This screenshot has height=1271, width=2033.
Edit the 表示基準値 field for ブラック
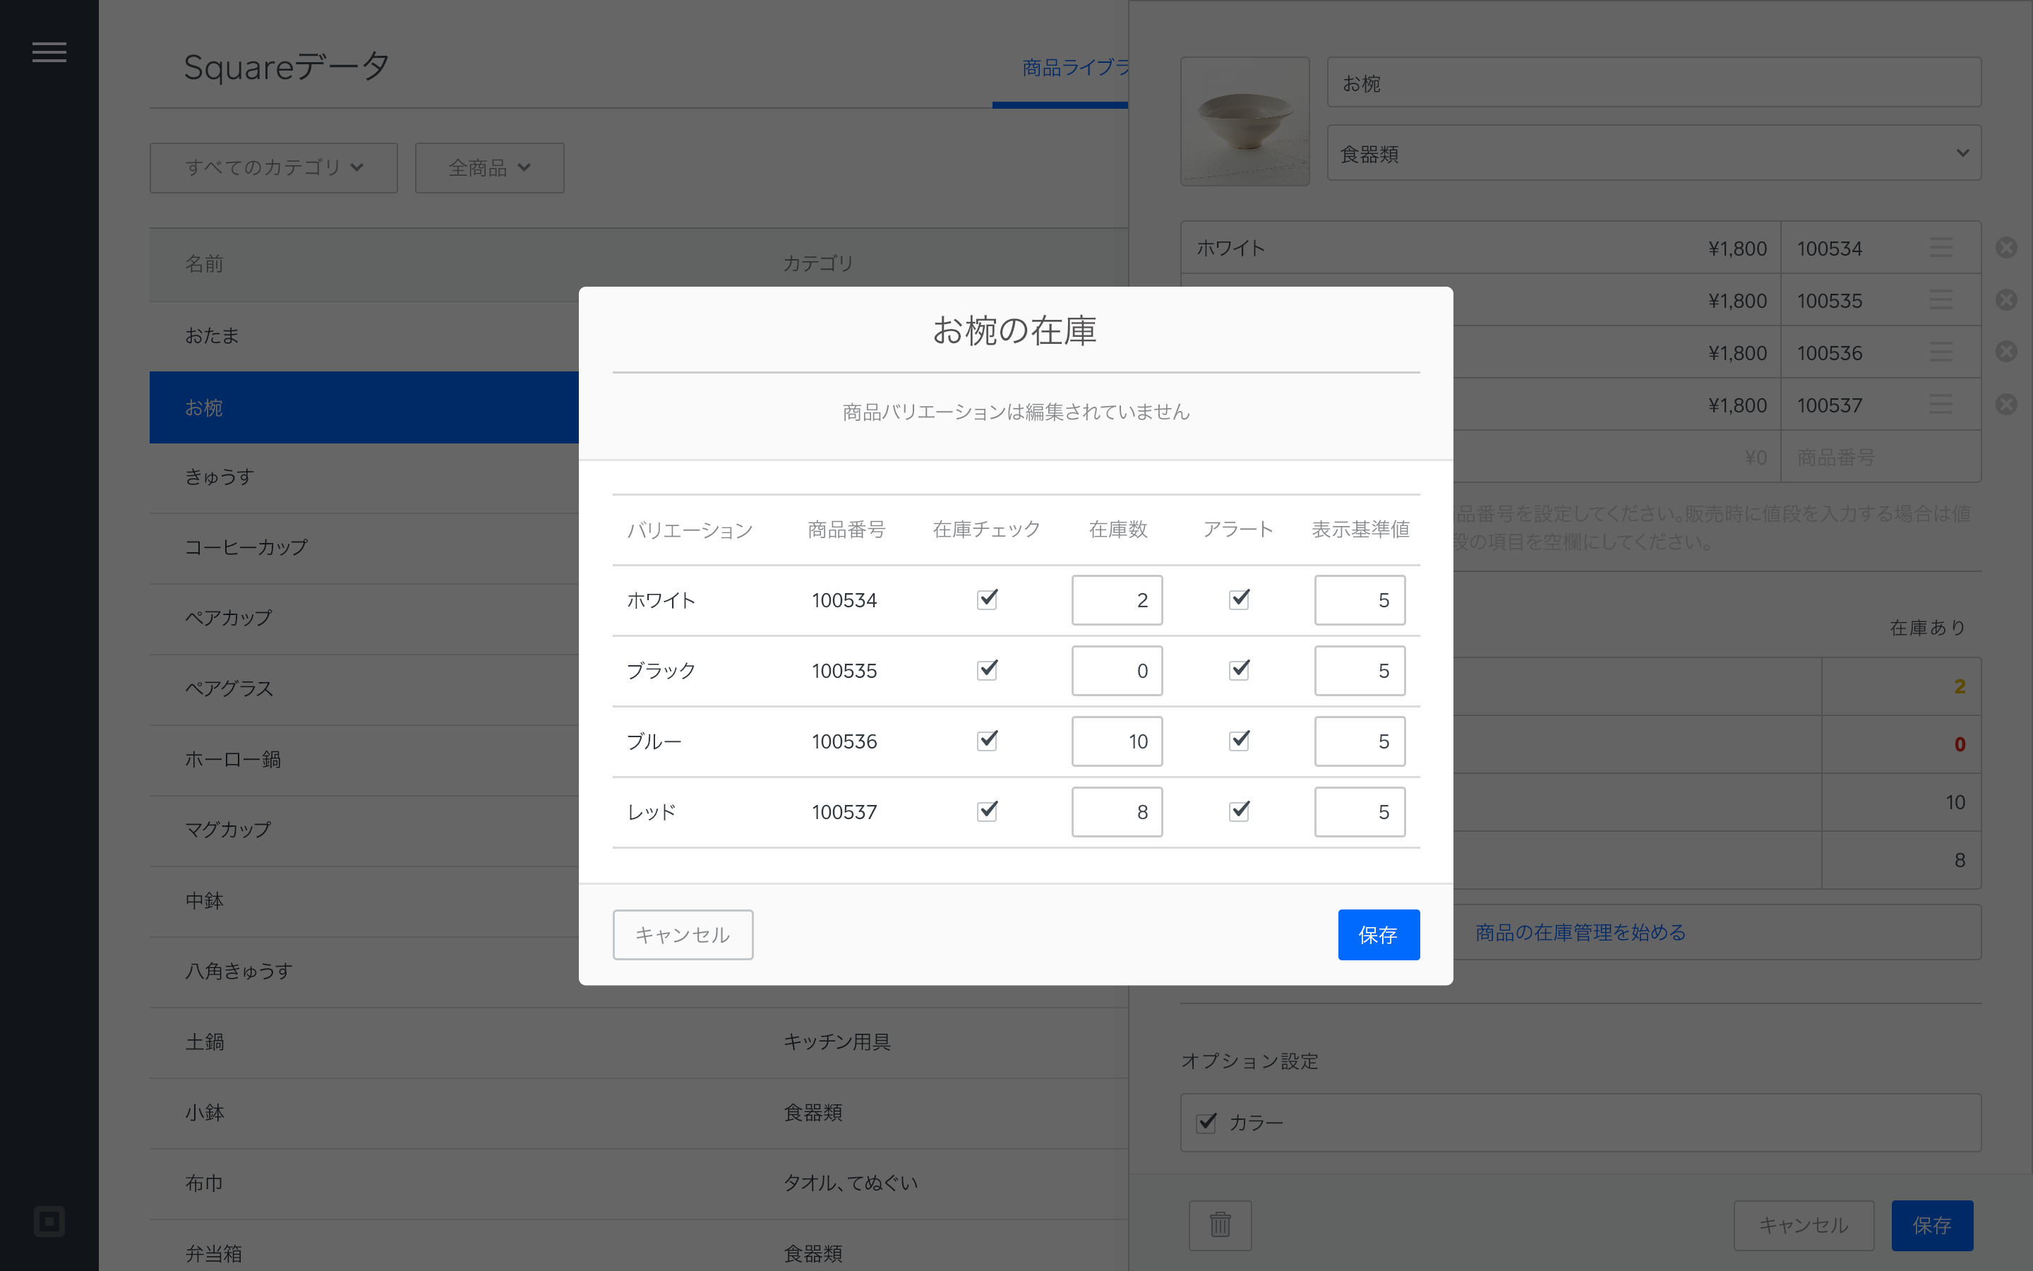pos(1360,671)
